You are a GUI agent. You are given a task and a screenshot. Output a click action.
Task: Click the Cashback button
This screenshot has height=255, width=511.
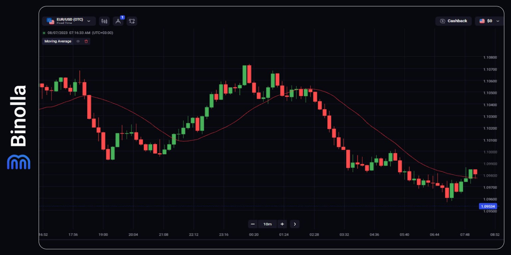(x=453, y=21)
